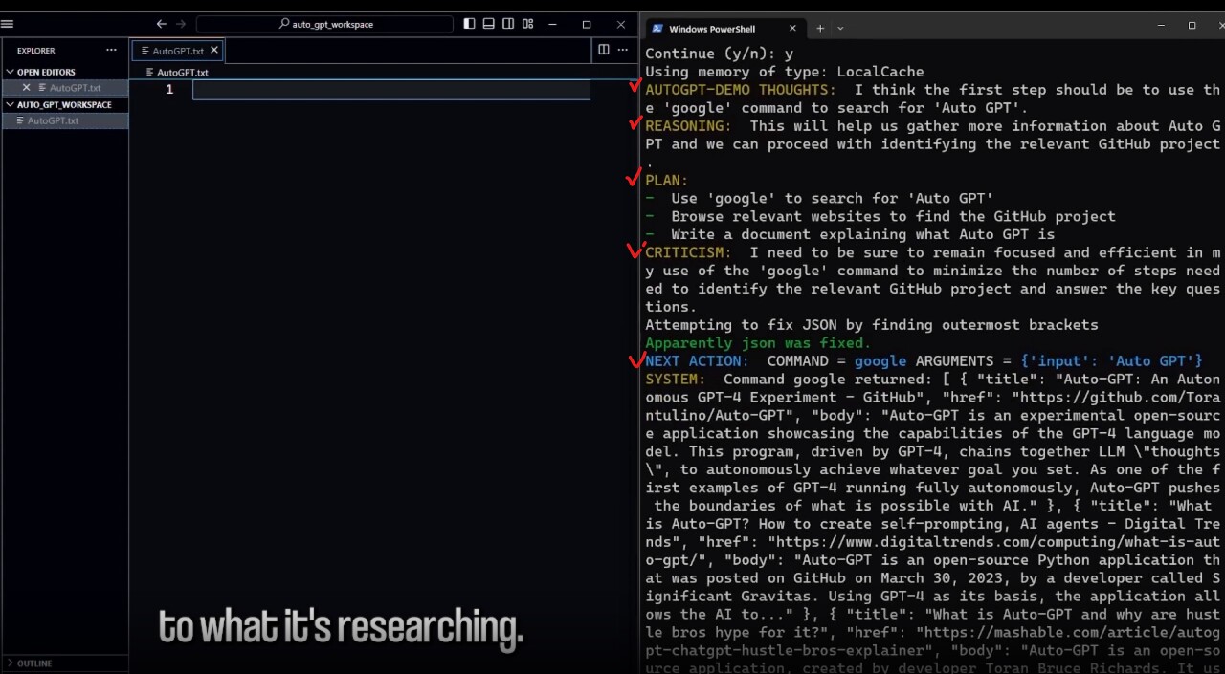Click the 'CRITICISM:' label in terminal

(x=688, y=253)
